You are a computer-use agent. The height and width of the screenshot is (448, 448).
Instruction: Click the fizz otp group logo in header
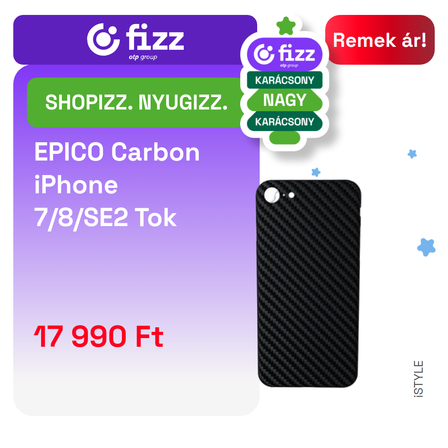pyautogui.click(x=135, y=41)
